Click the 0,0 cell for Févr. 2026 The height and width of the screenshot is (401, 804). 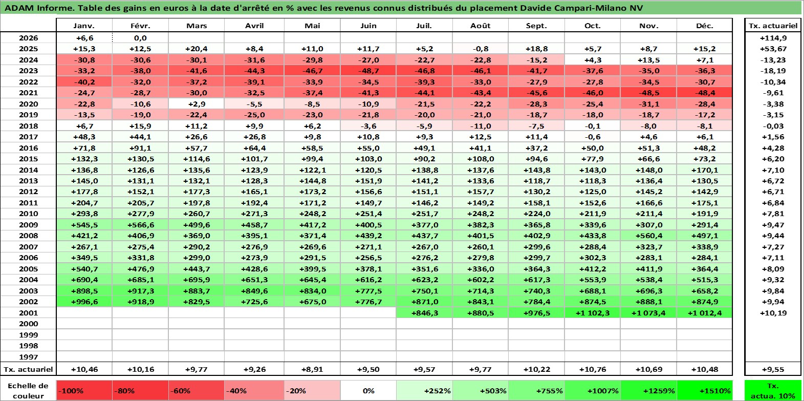click(x=140, y=38)
